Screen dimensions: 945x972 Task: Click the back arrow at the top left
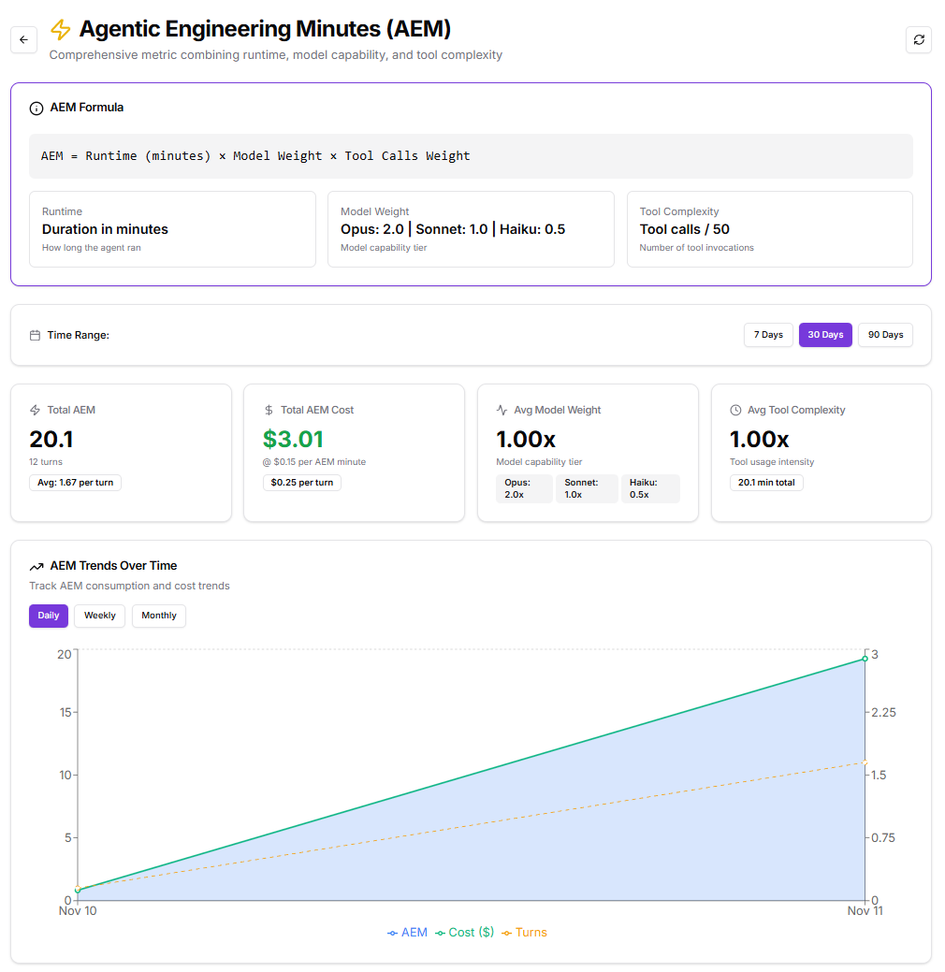[23, 39]
